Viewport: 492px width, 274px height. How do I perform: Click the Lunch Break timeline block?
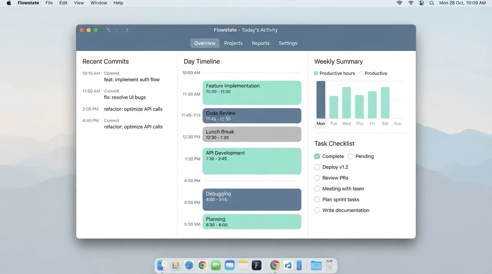click(252, 134)
